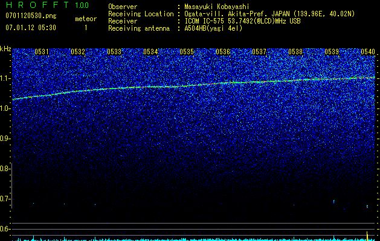This screenshot has height=241, width=380.
Task: Click the meteor count value 1
Action: point(86,28)
